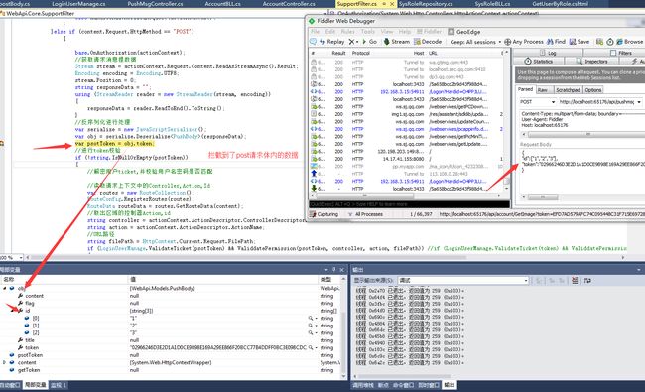Click All Processes filter in Fiddler status bar
This screenshot has height=392, width=645.
click(x=365, y=214)
